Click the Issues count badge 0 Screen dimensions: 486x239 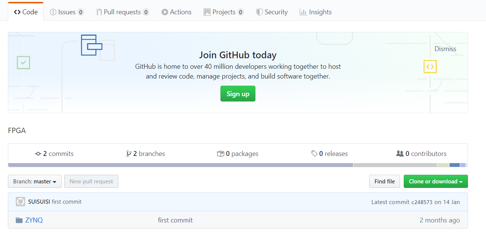coord(81,12)
